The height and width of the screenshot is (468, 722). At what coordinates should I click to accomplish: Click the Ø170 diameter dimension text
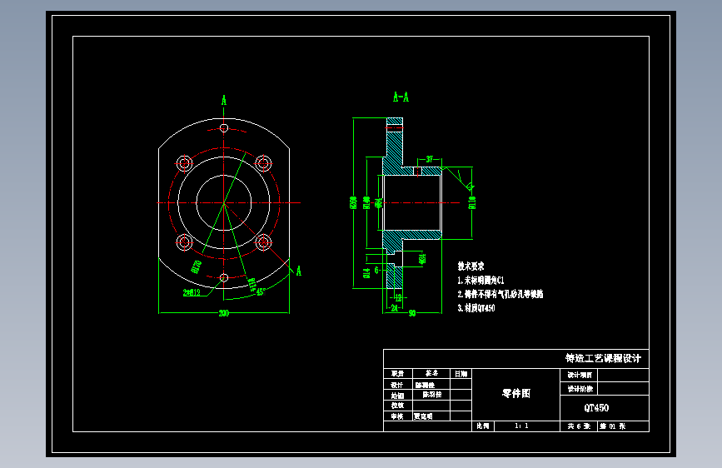tap(197, 266)
